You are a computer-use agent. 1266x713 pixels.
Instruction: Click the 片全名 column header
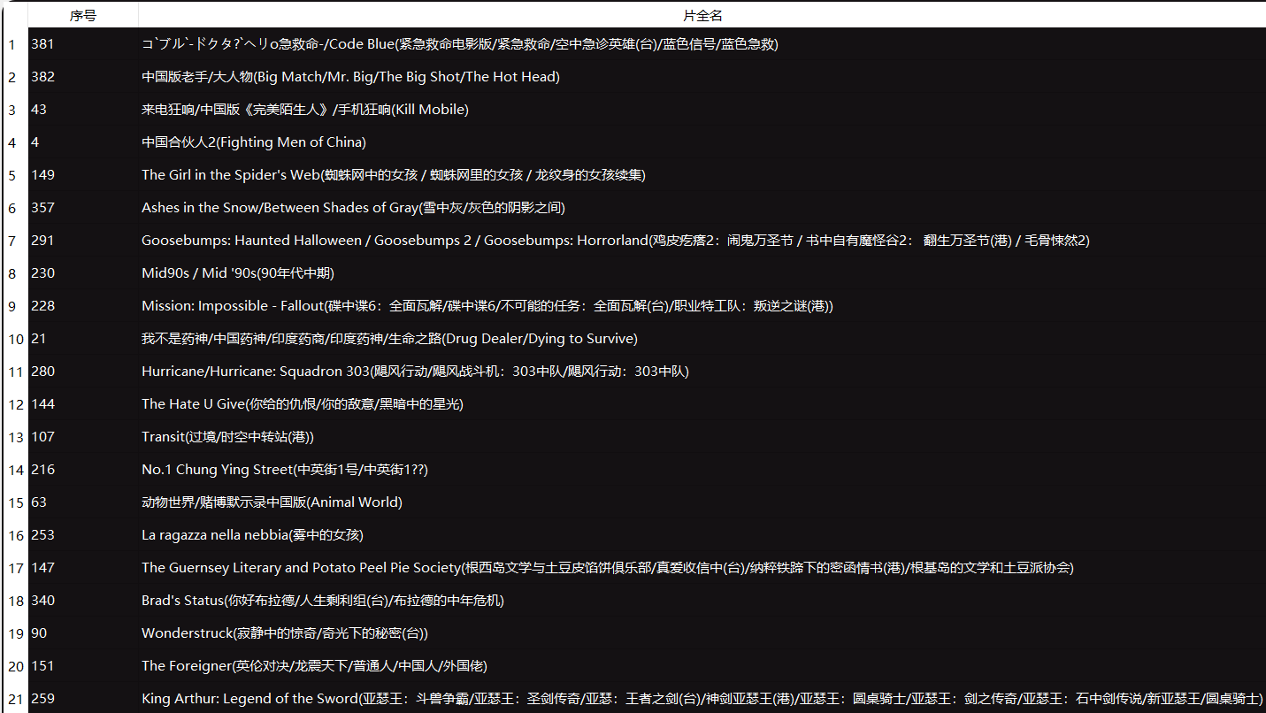coord(702,16)
